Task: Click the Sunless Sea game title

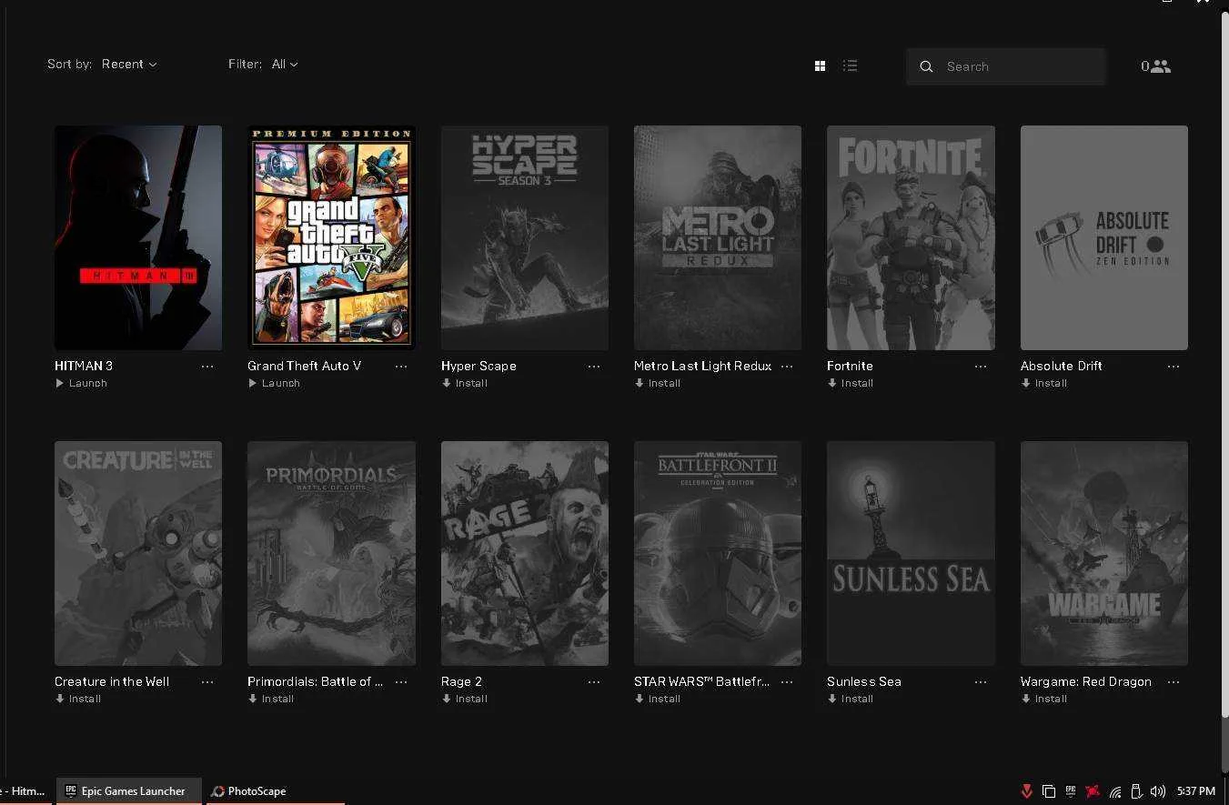Action: click(x=864, y=681)
